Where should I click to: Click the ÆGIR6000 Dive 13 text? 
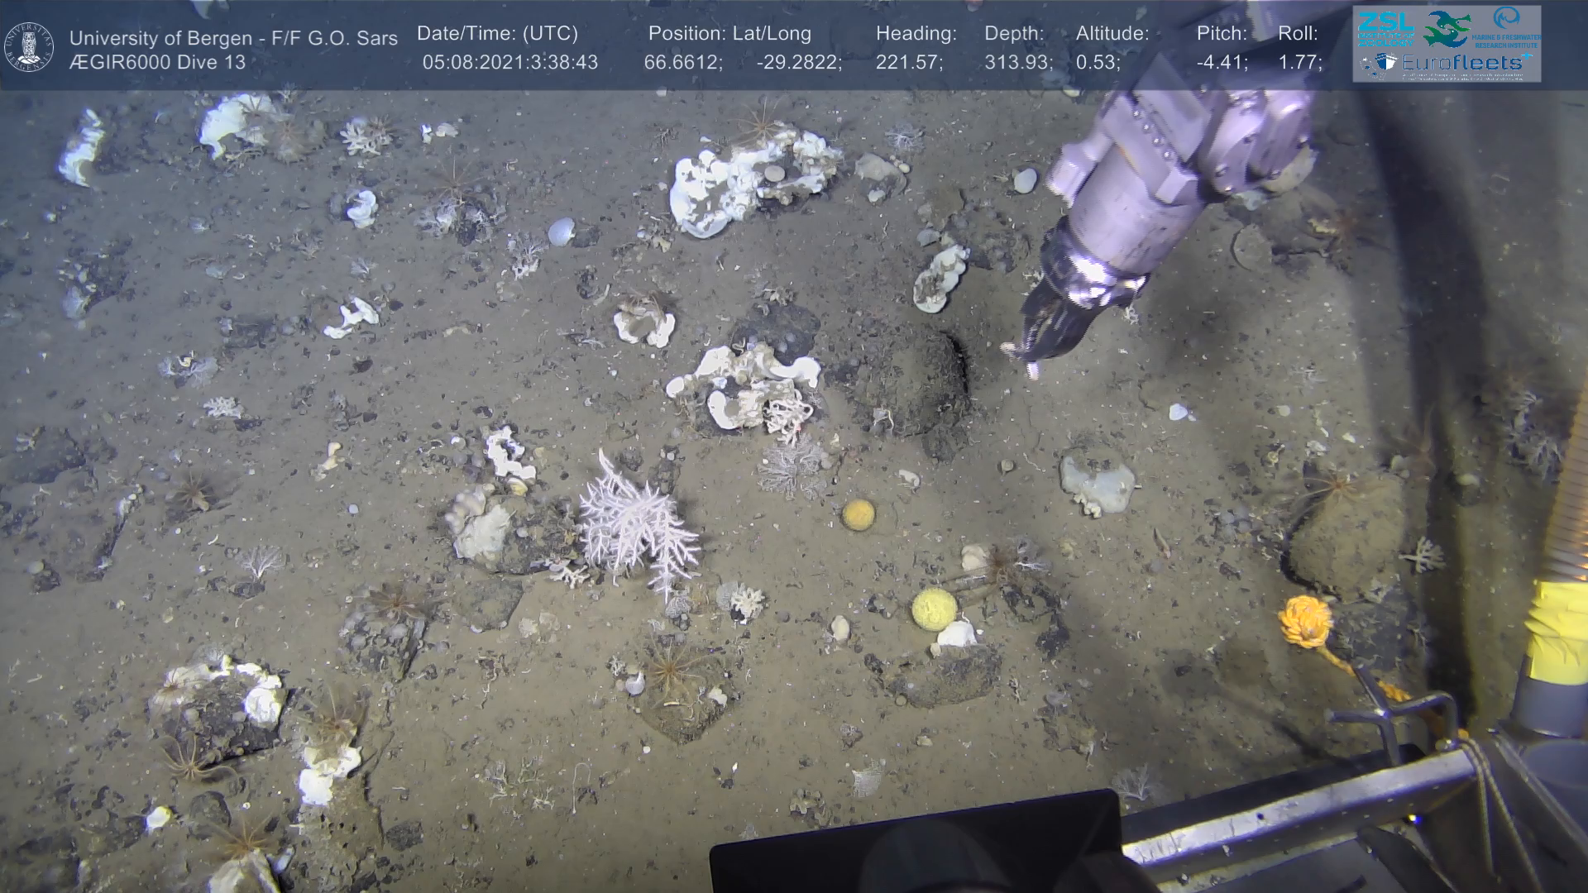157,63
